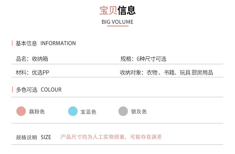This screenshot has width=235, height=154.
Task: Click the product name 收纳箱 text
Action: [x=32, y=59]
